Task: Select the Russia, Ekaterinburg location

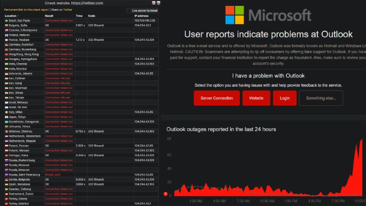Action: point(22,160)
